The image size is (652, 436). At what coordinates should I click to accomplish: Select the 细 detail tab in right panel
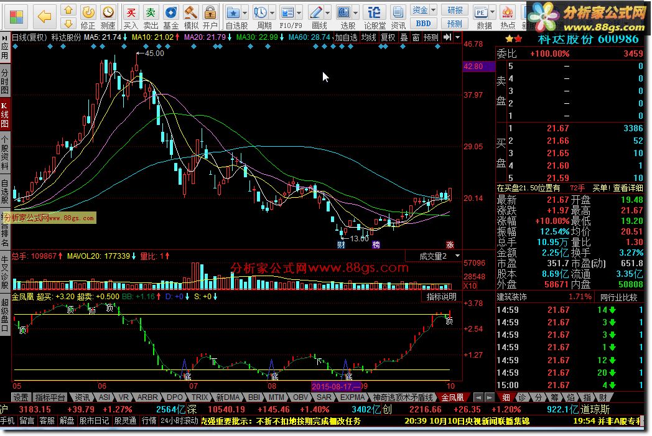click(x=506, y=398)
